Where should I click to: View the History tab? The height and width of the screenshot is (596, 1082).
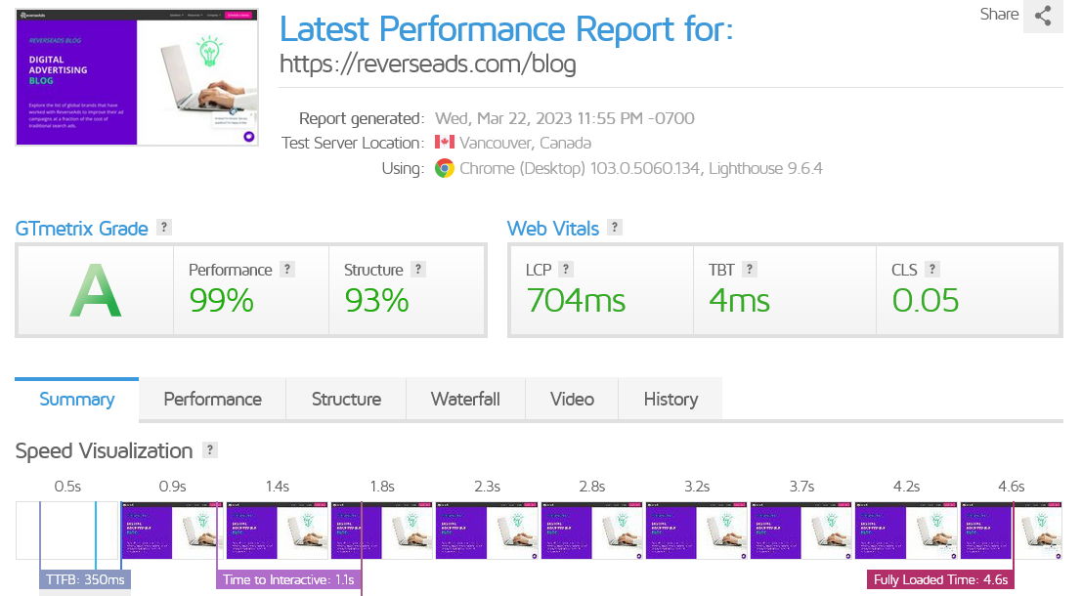coord(671,399)
